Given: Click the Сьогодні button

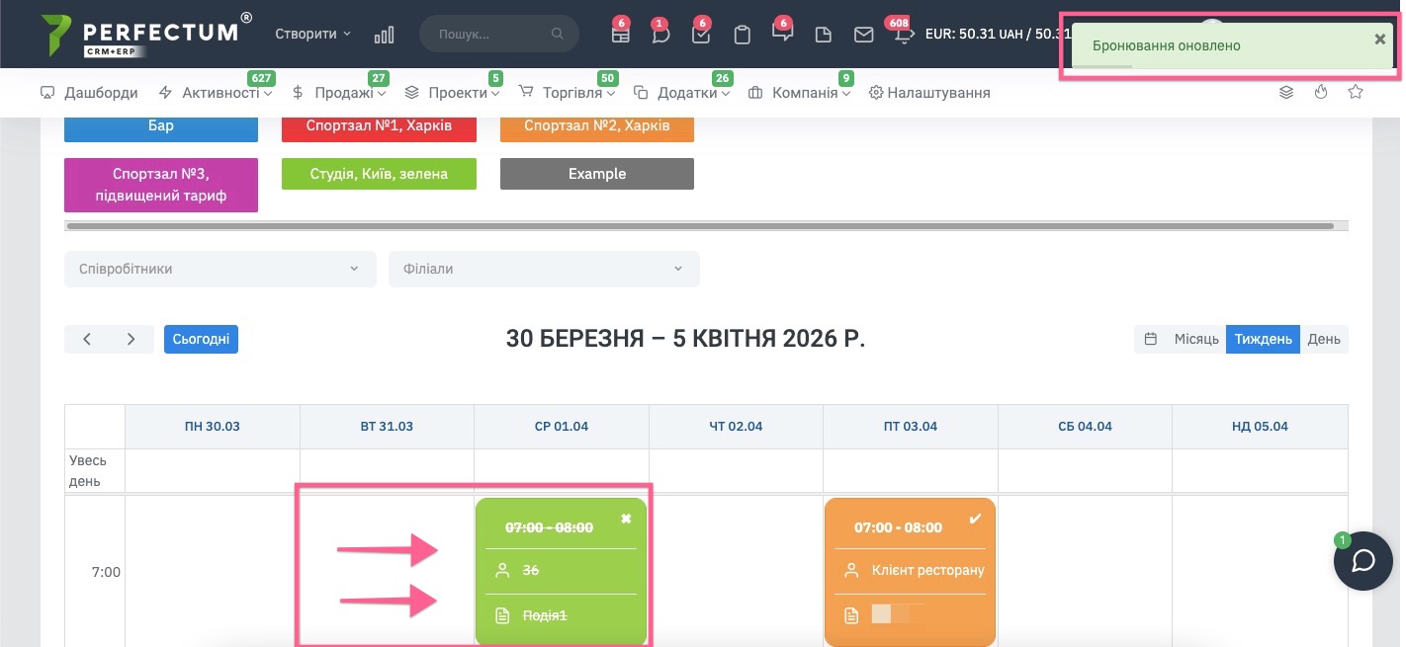Looking at the screenshot, I should (x=201, y=339).
